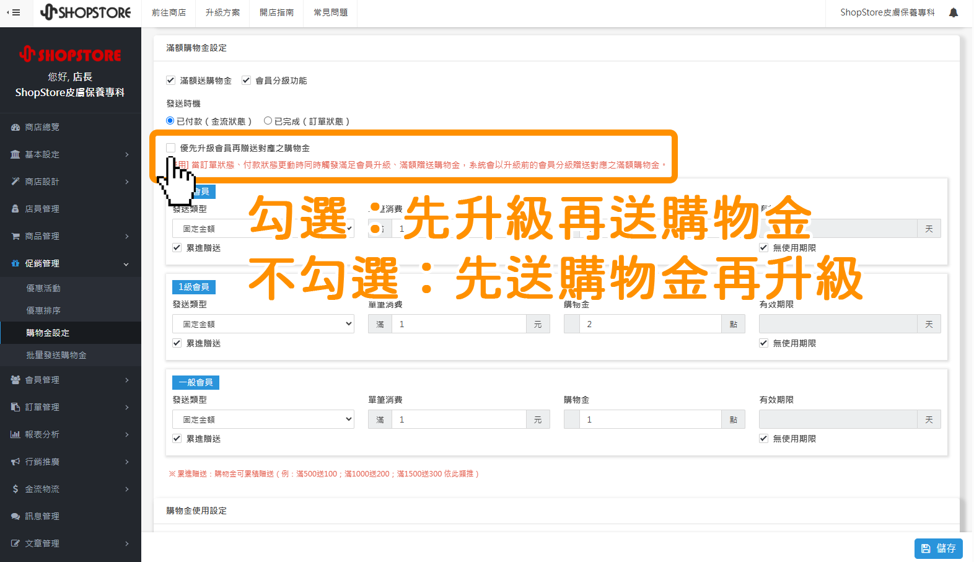974x562 pixels.
Task: Open 常見問題 top menu
Action: (330, 12)
